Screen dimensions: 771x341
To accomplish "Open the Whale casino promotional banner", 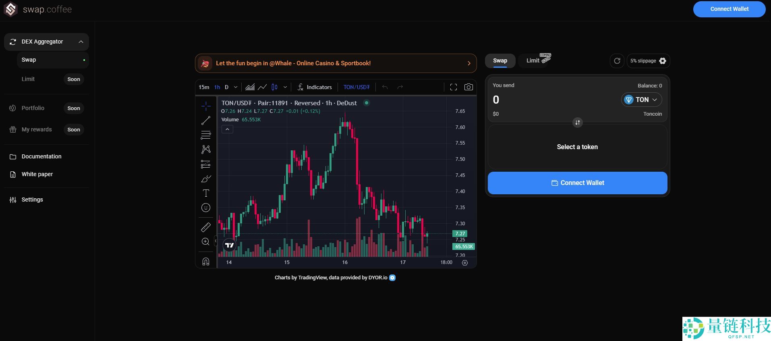I will click(336, 63).
